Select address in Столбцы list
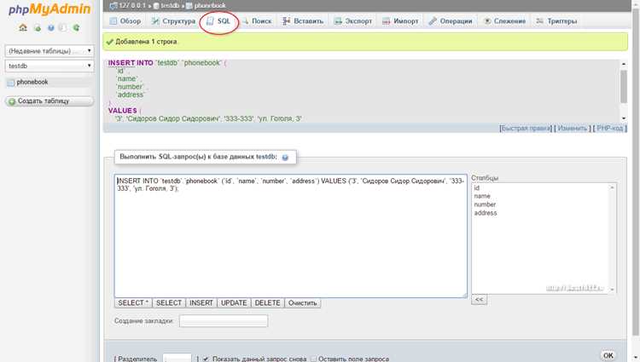Screen dimensions: 640x362 click(486, 213)
